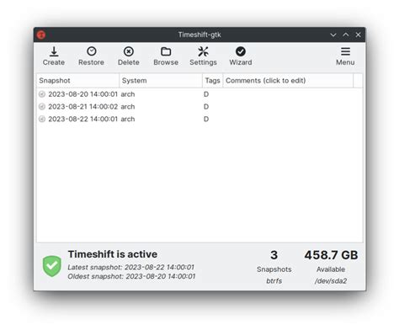Select snapshot 2023-08-22 14:00:01
Viewport: 399px width, 330px height.
coord(82,119)
